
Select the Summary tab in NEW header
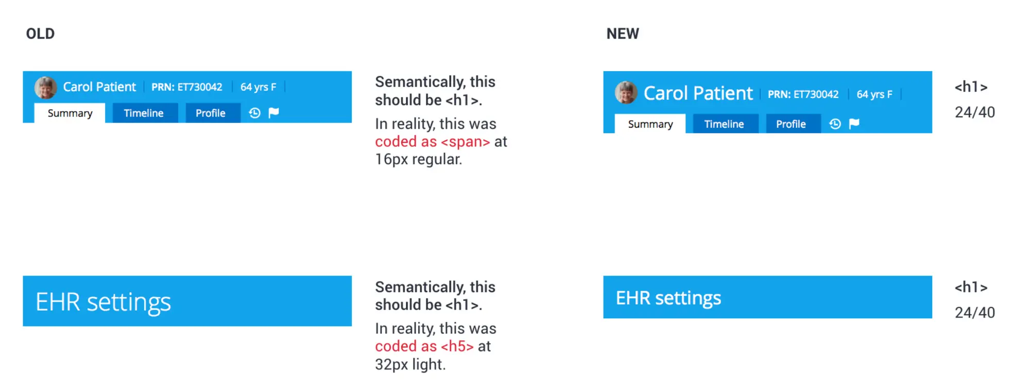[650, 124]
